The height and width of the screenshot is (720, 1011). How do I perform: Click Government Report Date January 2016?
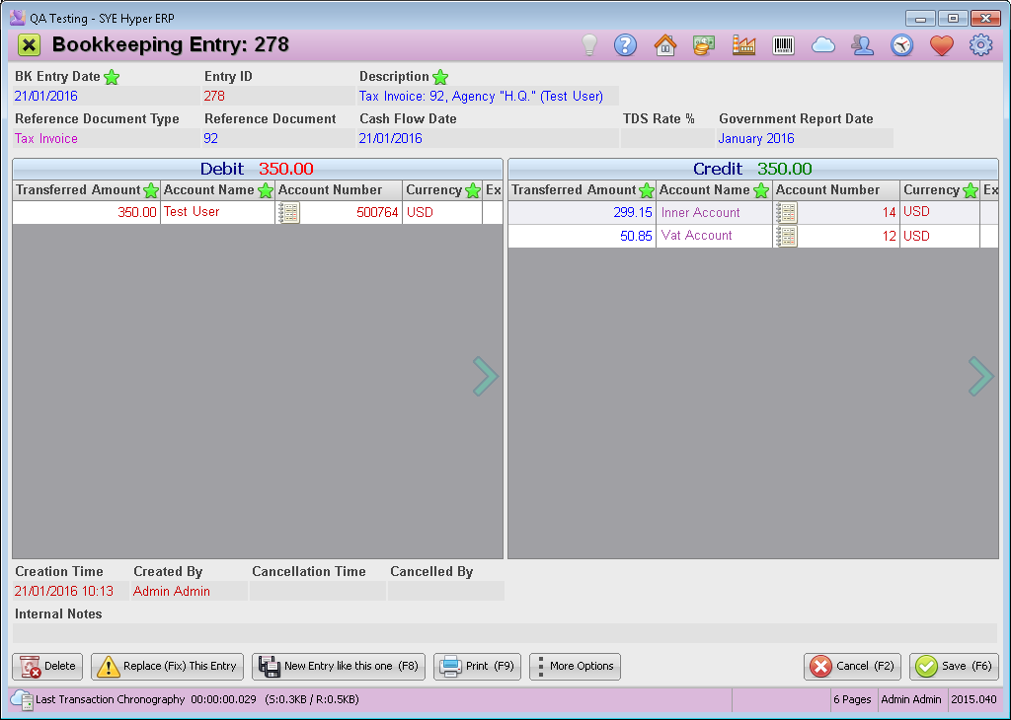[805, 138]
